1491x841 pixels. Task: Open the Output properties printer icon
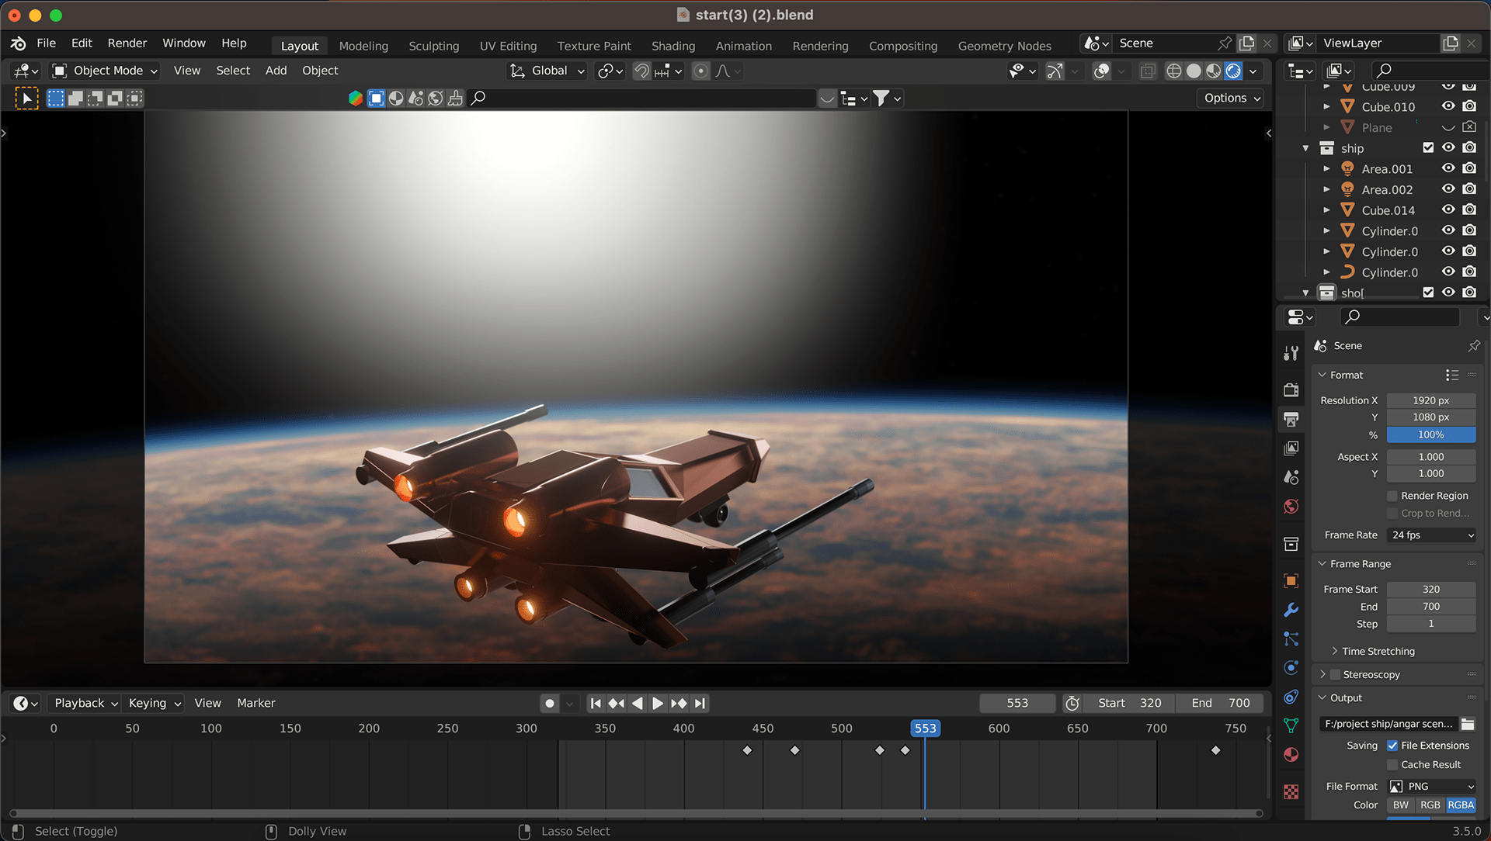(x=1291, y=419)
